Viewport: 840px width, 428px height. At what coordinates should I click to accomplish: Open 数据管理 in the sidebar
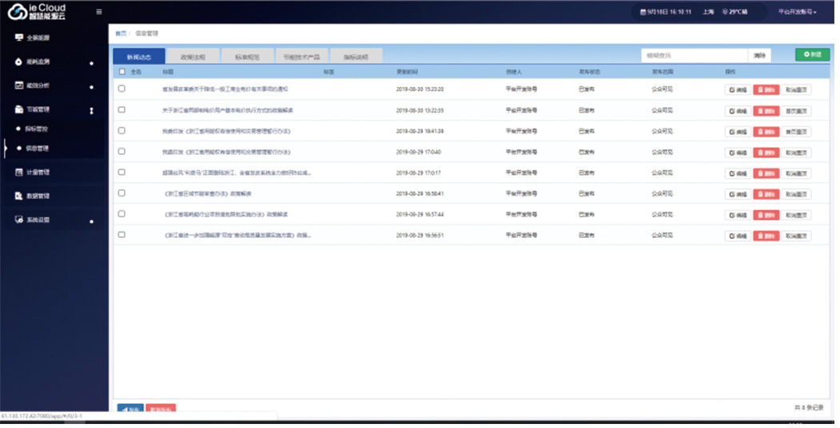point(38,196)
